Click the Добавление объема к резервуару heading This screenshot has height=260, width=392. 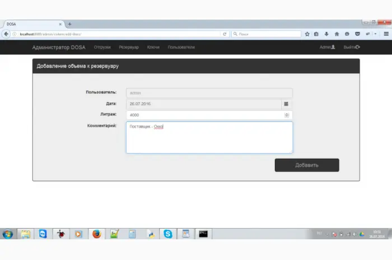[x=77, y=66]
